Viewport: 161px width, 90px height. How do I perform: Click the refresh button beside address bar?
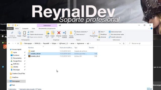tap(124, 43)
